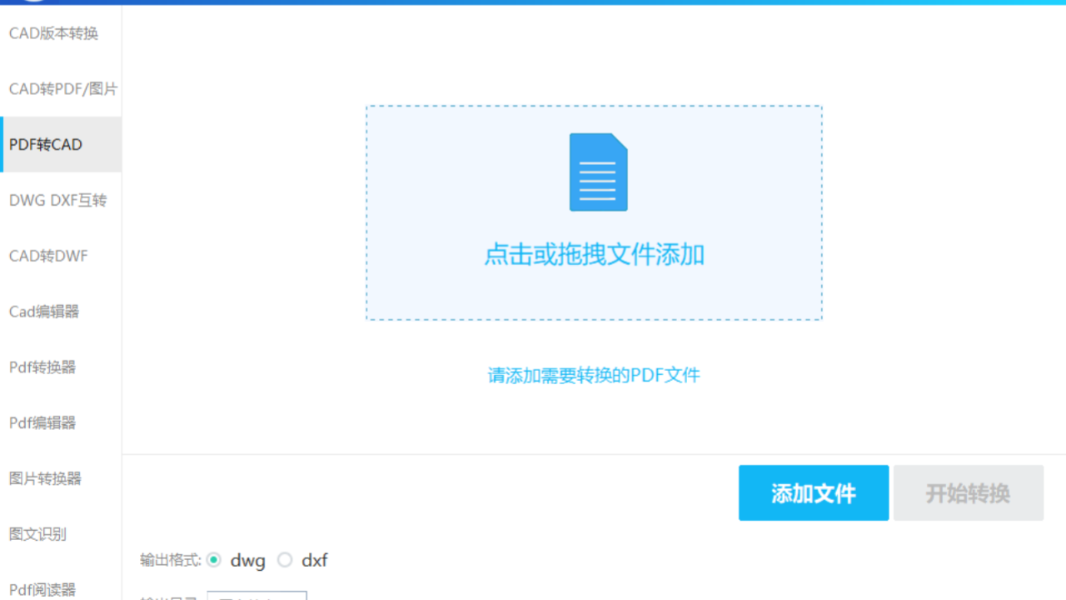Select the PDF转CAD sidebar tab

tap(46, 145)
